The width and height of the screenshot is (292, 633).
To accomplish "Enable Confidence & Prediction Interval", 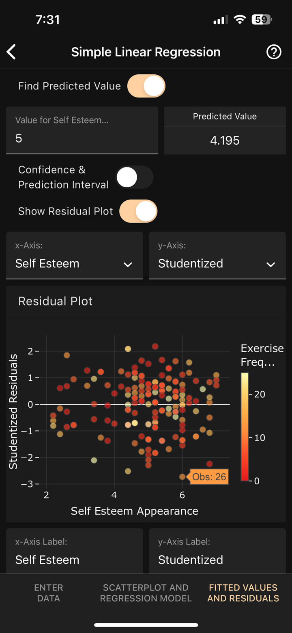I will pyautogui.click(x=134, y=177).
